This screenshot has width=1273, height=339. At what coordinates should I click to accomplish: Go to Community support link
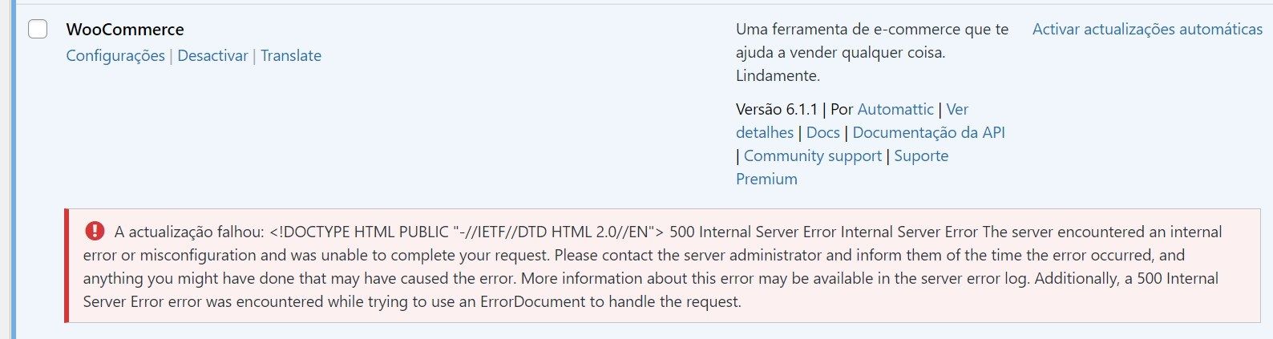(813, 155)
